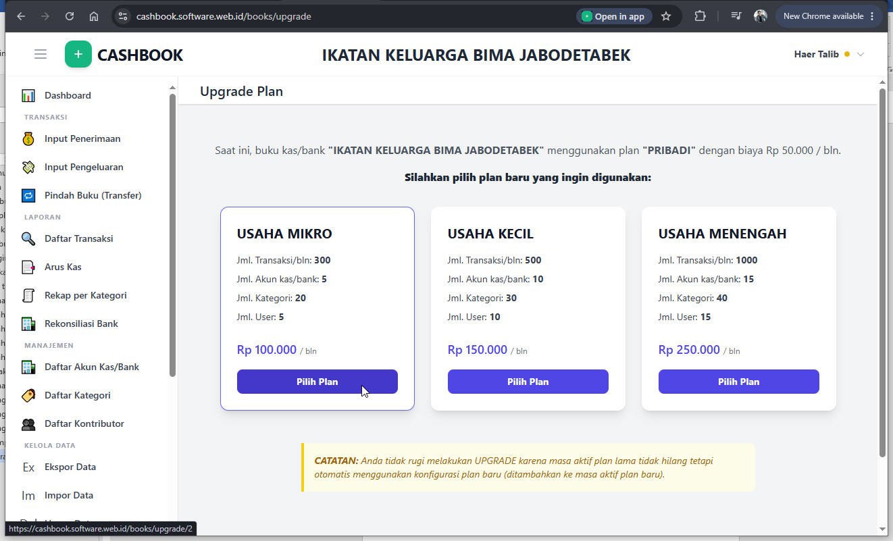
Task: Open the Chrome profile avatar
Action: click(761, 16)
